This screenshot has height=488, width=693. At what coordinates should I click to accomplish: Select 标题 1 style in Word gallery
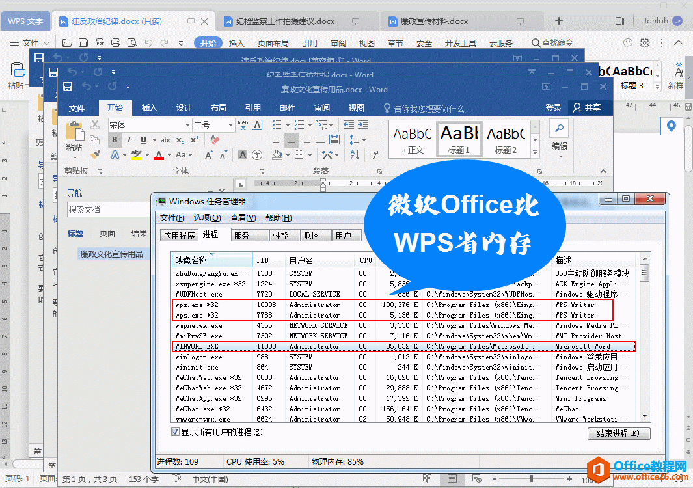click(459, 139)
